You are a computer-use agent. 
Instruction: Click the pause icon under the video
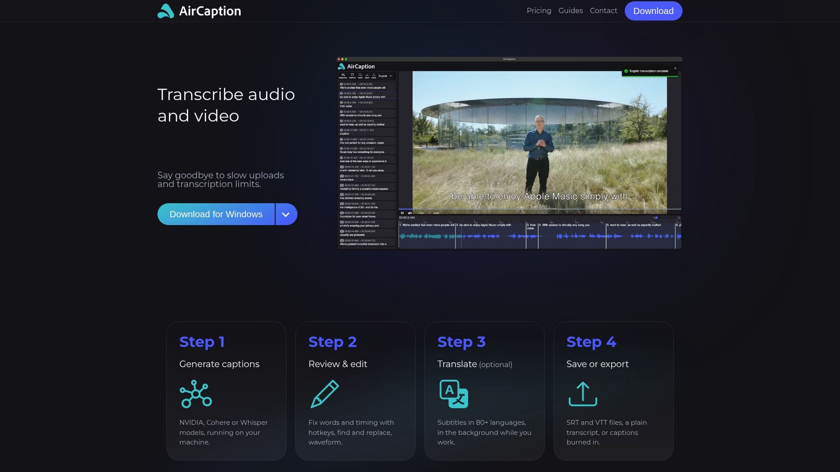pos(402,213)
